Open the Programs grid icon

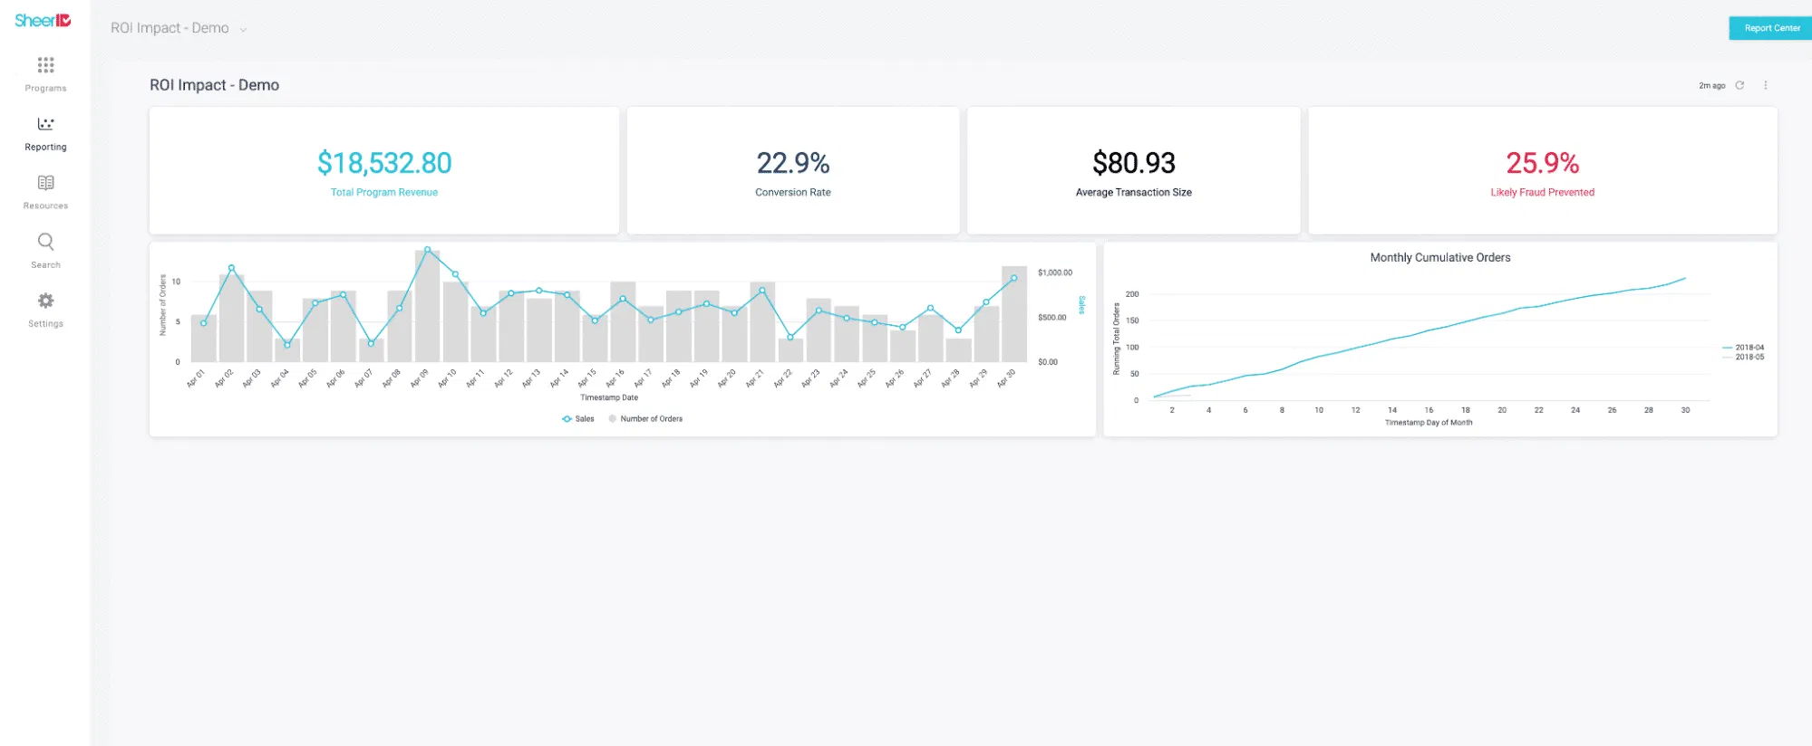point(45,65)
